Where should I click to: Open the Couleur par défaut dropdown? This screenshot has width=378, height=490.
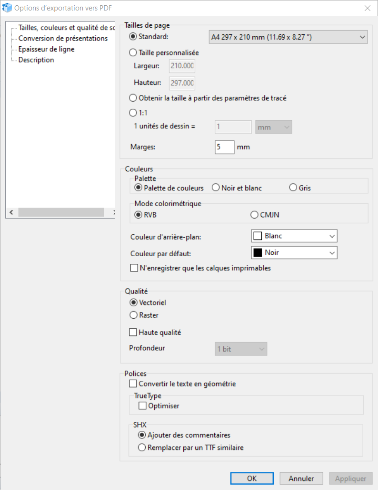294,252
